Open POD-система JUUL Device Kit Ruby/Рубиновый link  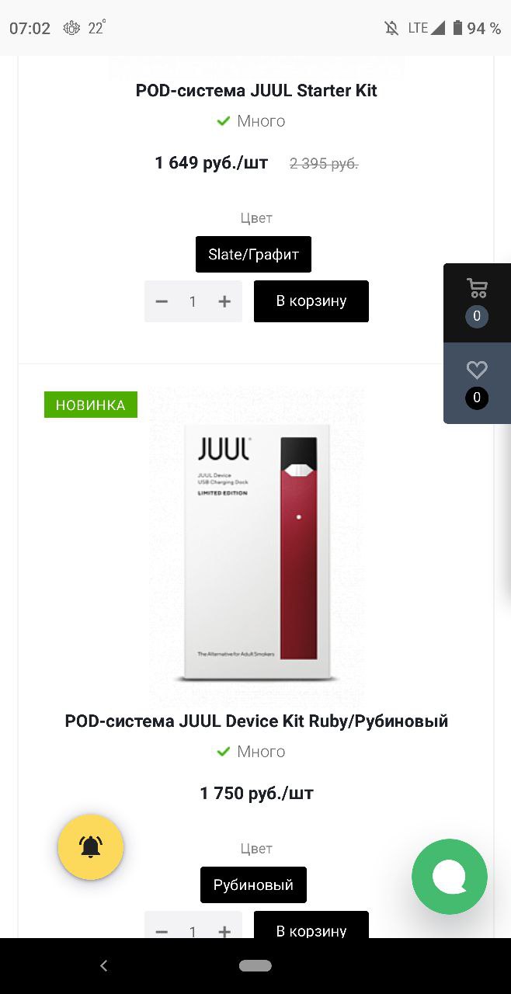click(256, 721)
